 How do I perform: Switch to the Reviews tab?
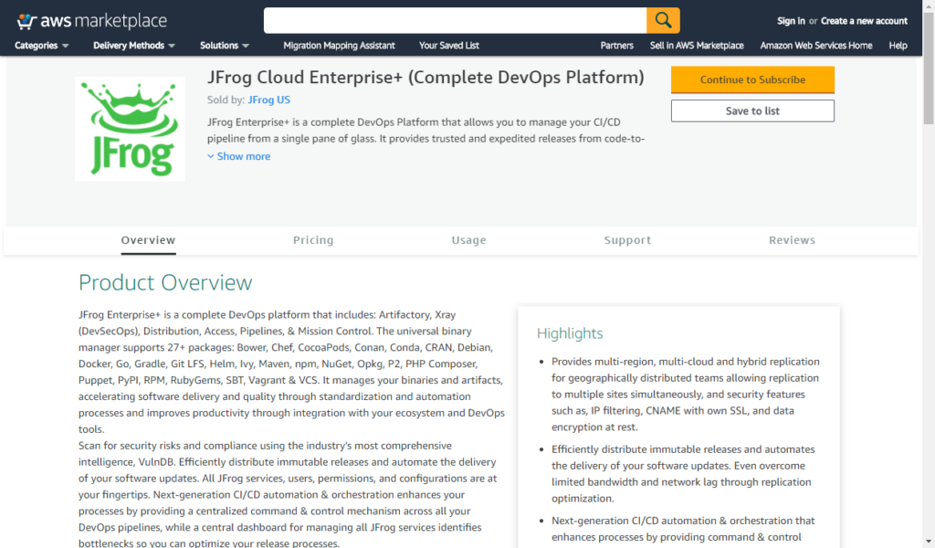pos(792,239)
